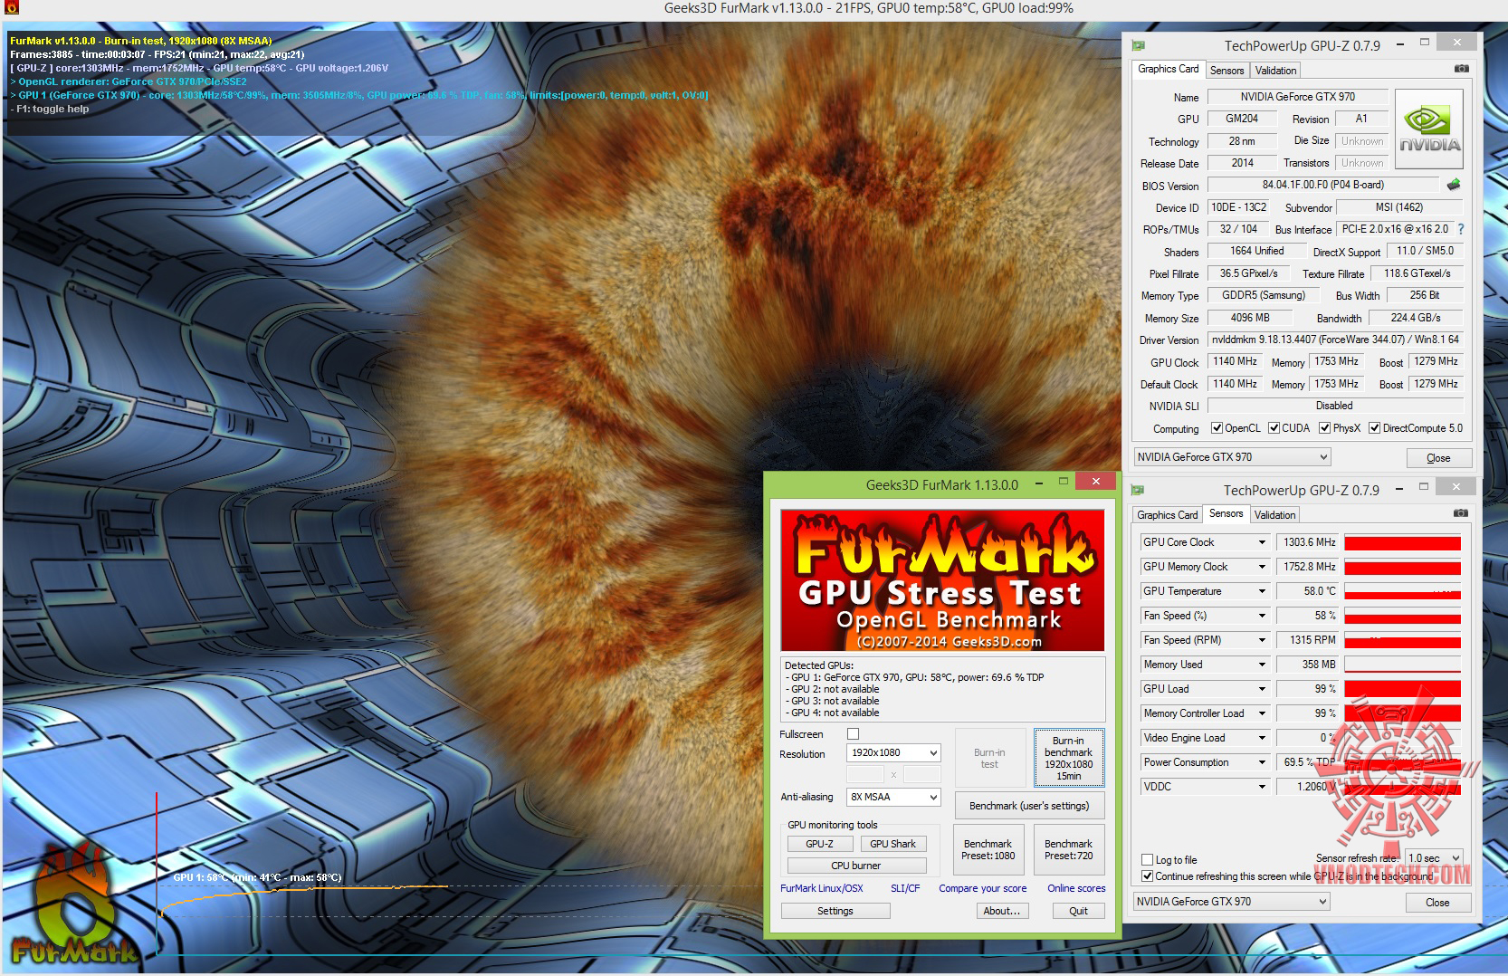Open the Sensor refresh rate dropdown
This screenshot has width=1508, height=976.
click(x=1435, y=858)
